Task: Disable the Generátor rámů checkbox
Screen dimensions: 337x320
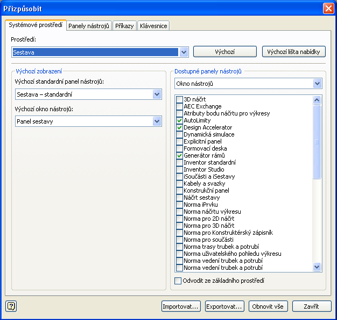Action: click(x=180, y=156)
